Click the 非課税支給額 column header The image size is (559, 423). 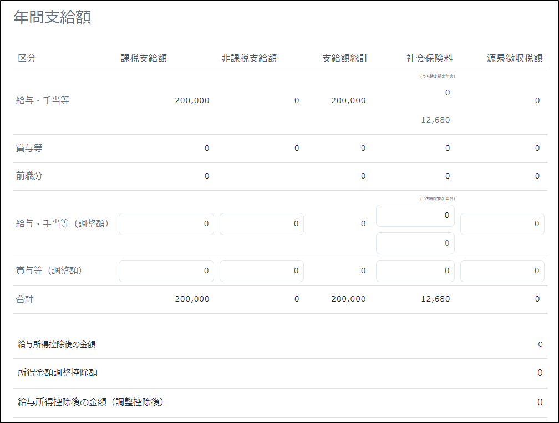click(249, 58)
